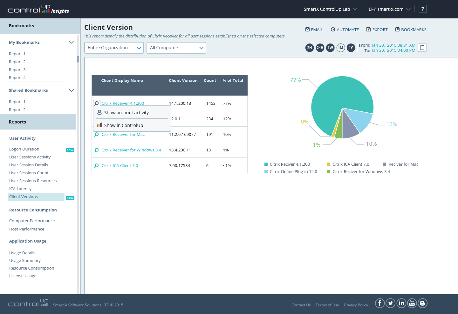Choose Show account activity menu item

[132, 113]
